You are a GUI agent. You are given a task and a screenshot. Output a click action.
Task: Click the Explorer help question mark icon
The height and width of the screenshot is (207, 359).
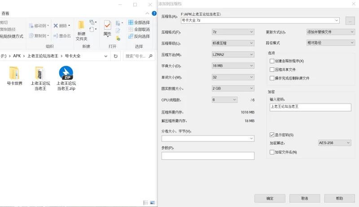point(153,13)
